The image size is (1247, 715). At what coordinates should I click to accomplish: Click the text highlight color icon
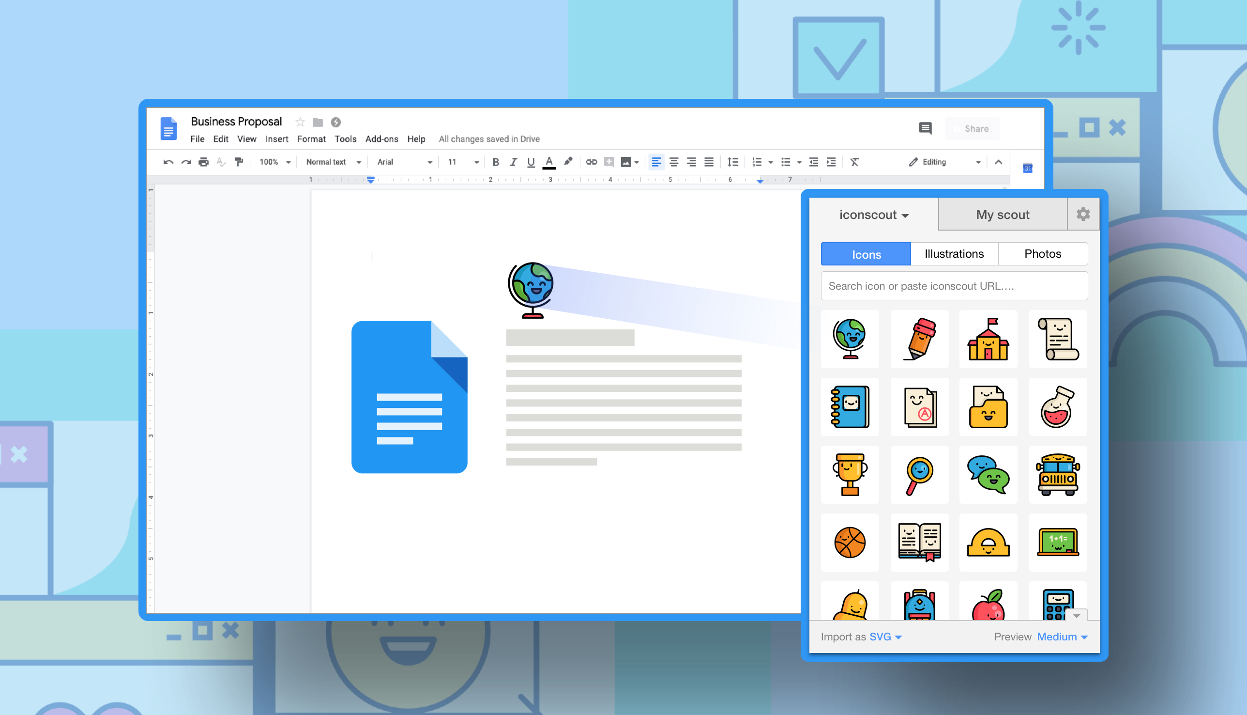568,161
